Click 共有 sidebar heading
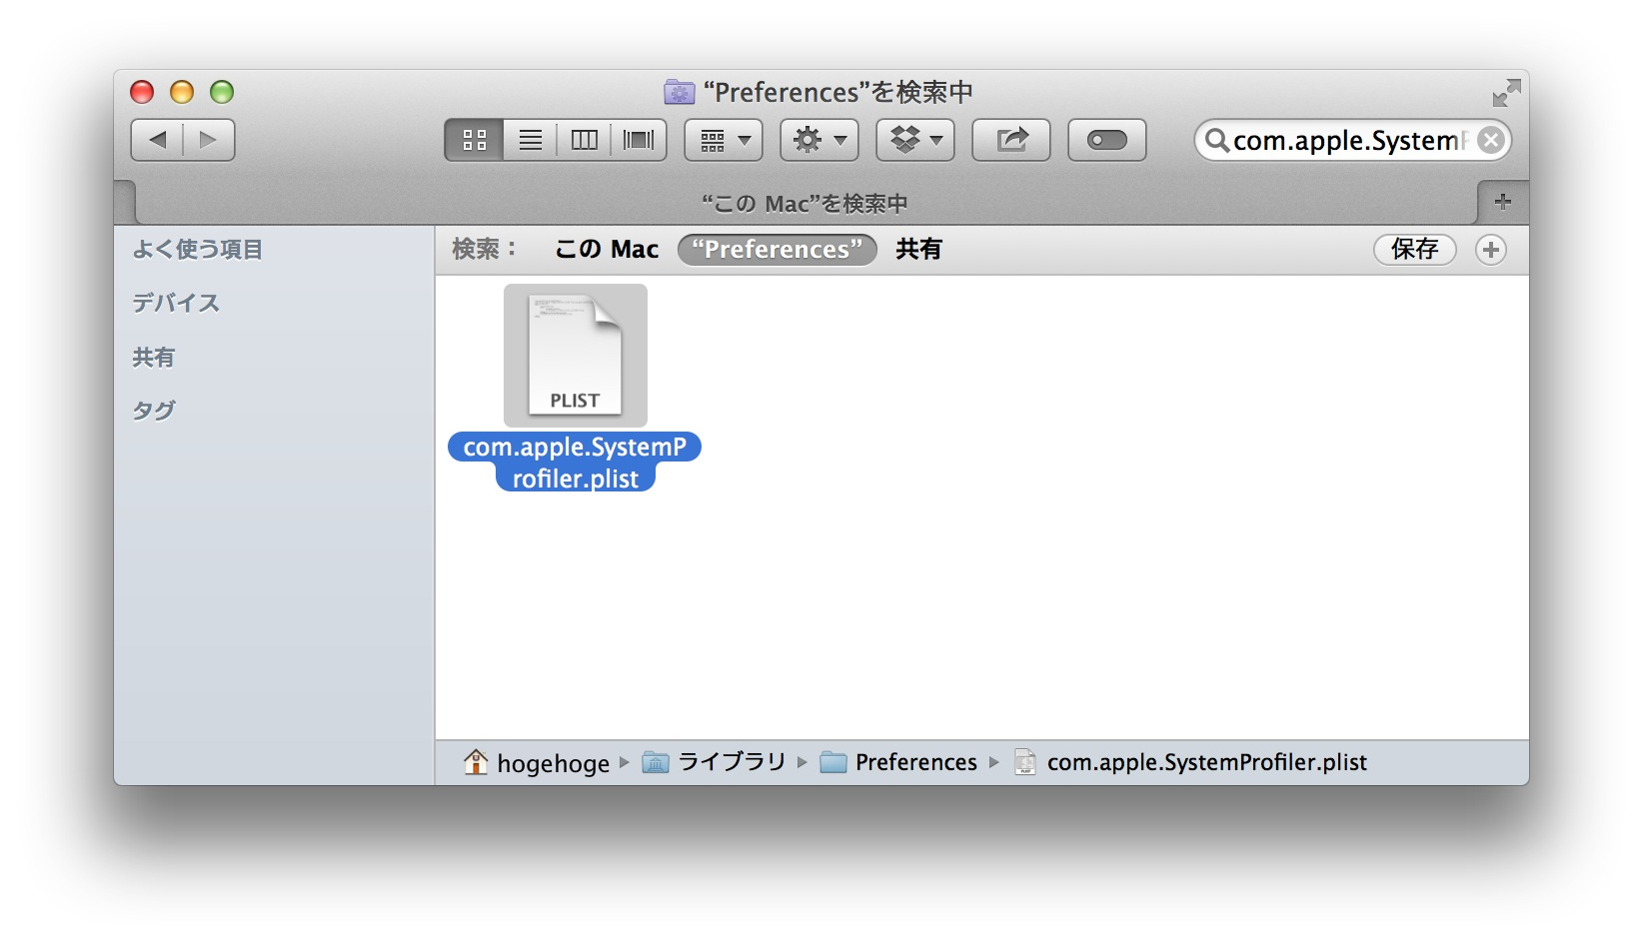 [x=154, y=357]
